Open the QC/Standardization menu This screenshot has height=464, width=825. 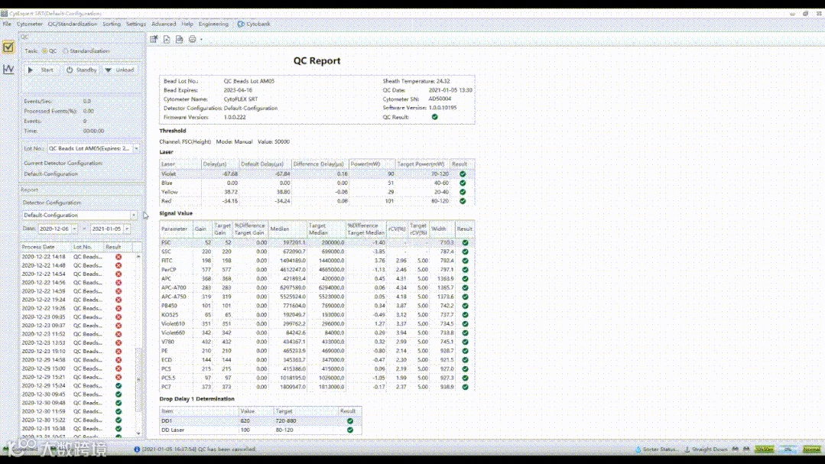[73, 24]
